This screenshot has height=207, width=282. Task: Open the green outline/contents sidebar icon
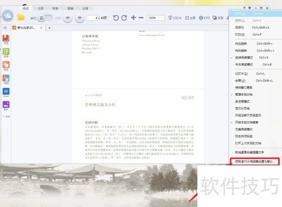pyautogui.click(x=6, y=52)
